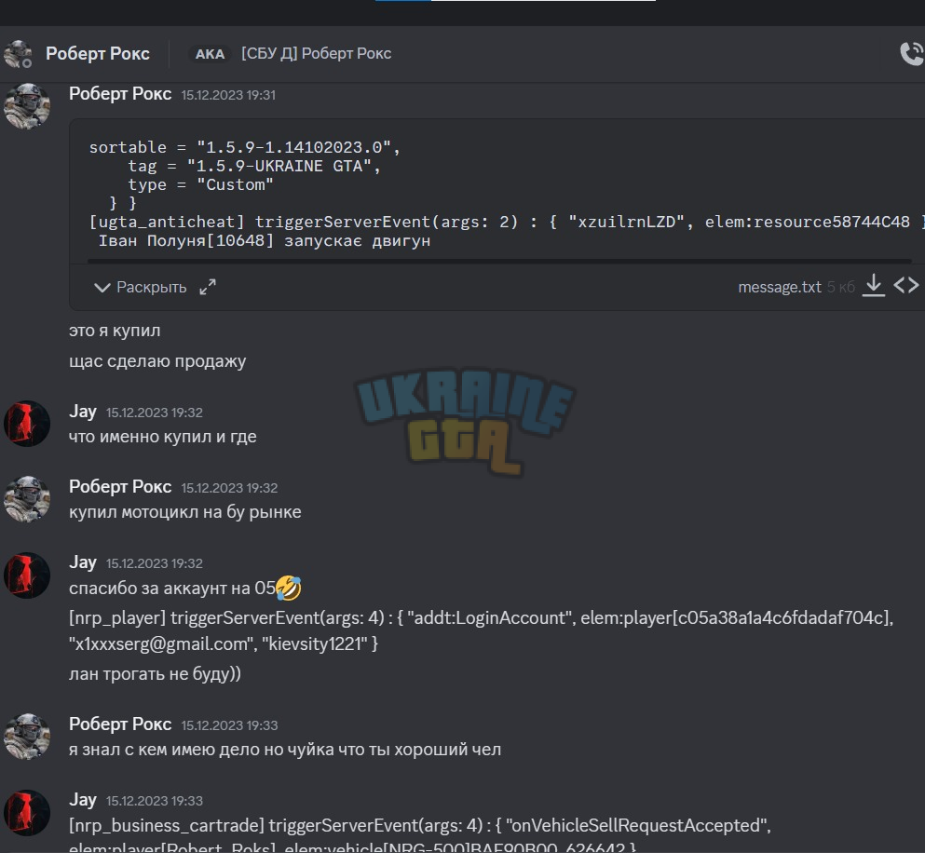Click the message 'щас сделаю продажу'
Viewport: 925px width, 853px height.
click(x=157, y=361)
